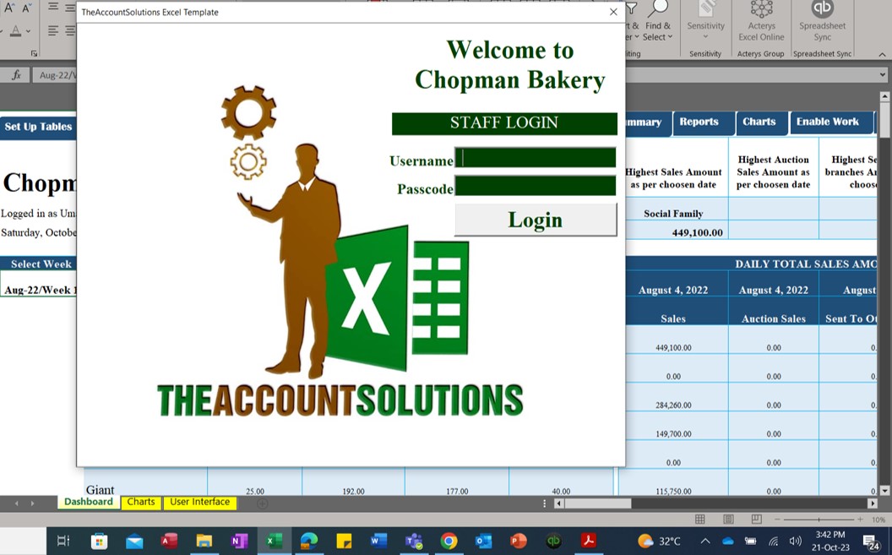Click in the Username field

[x=535, y=157]
